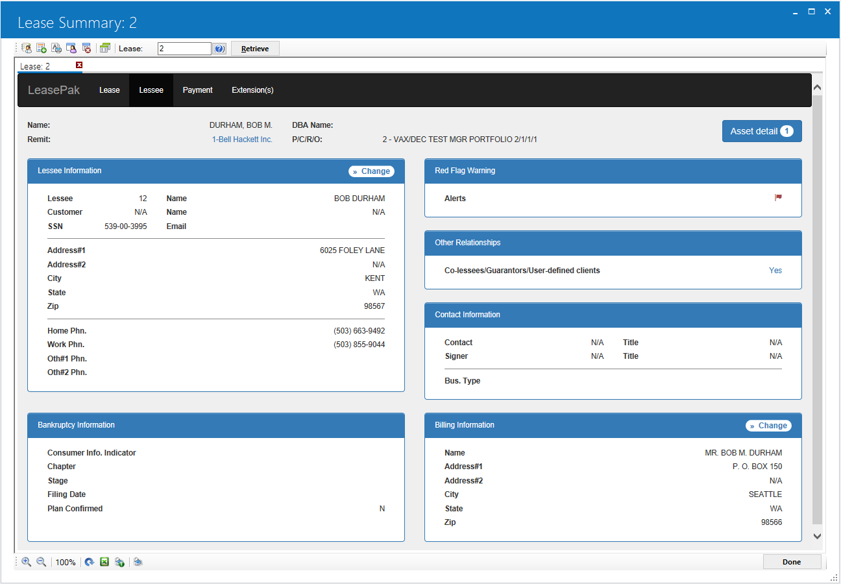Viewport: 841px width, 584px height.
Task: Click the table icon with red X
Action: pos(86,48)
